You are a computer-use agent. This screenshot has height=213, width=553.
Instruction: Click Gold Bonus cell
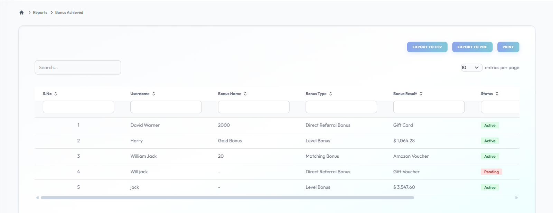(x=230, y=141)
